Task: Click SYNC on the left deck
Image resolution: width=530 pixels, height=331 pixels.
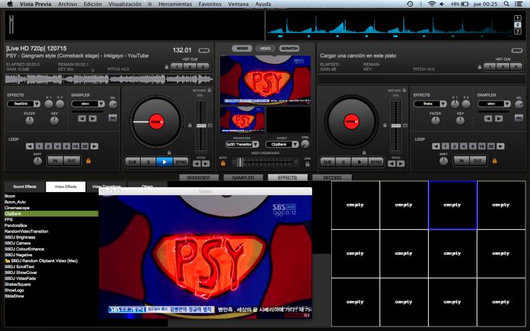Action: pos(181,162)
